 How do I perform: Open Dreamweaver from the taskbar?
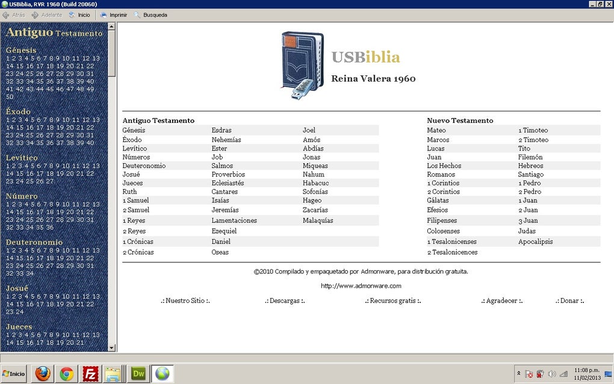click(x=138, y=374)
